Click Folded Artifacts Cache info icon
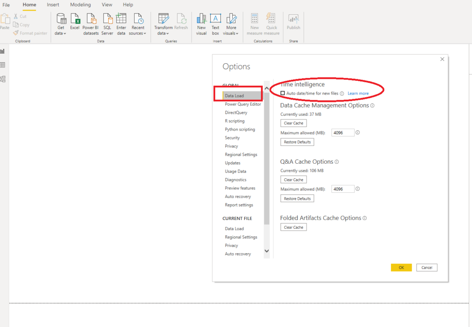The height and width of the screenshot is (327, 472). pyautogui.click(x=365, y=218)
